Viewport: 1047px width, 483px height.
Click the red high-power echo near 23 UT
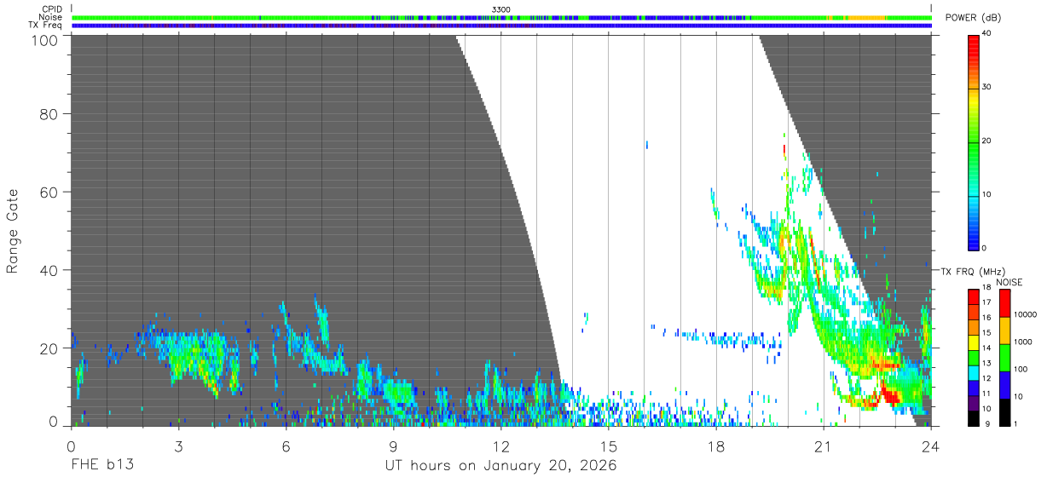(889, 395)
